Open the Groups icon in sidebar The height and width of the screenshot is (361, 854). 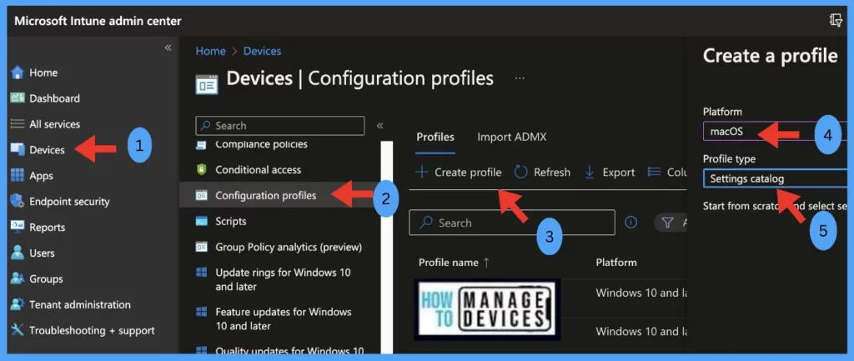[18, 278]
